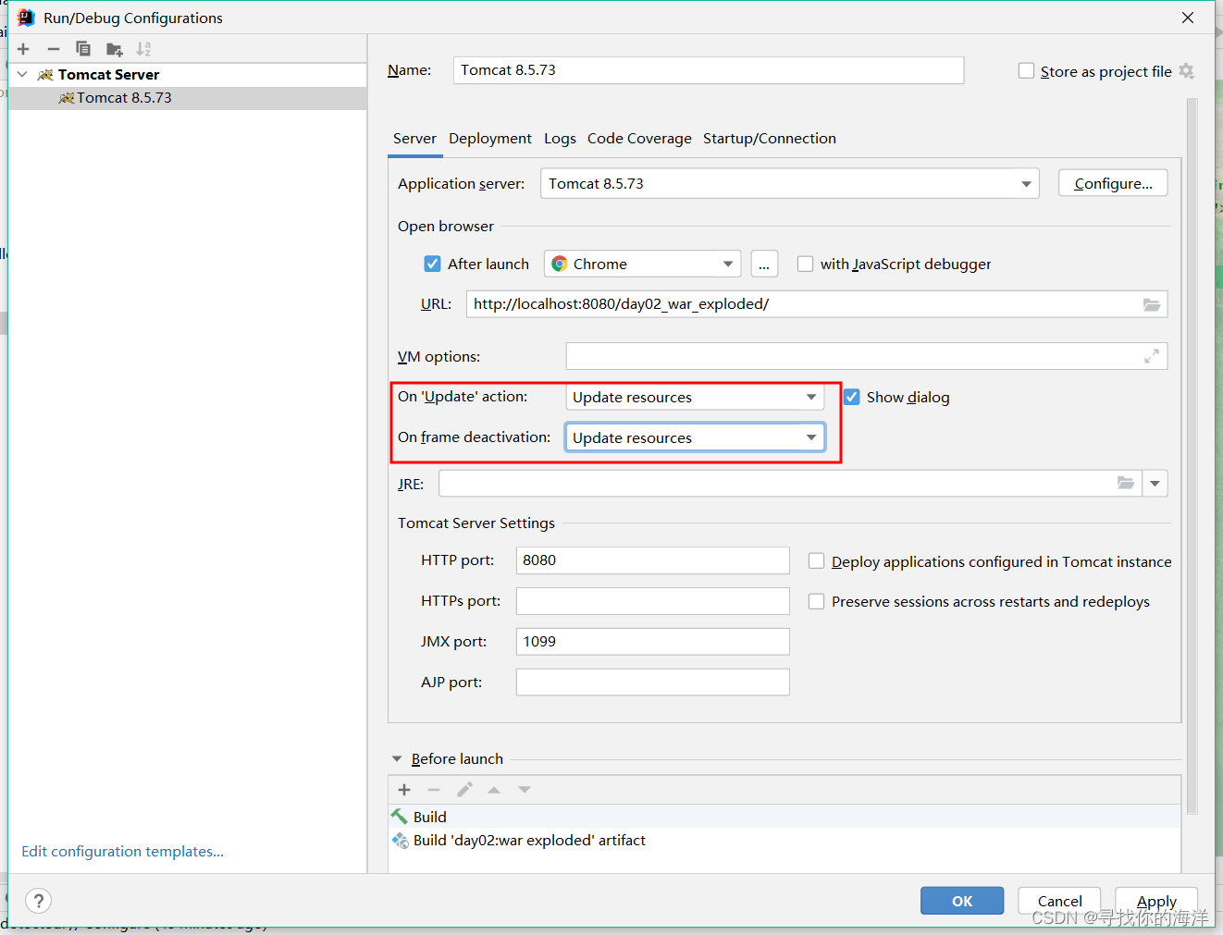Click the browse folder icon in URL field

[1152, 304]
